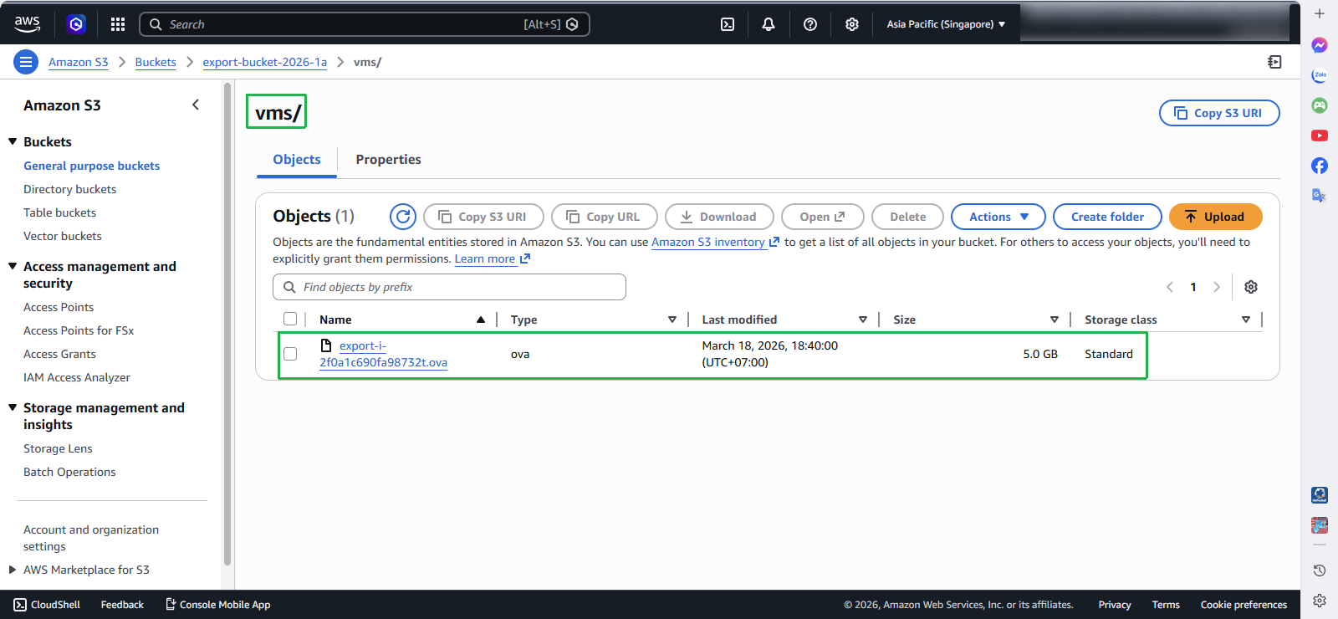Open Vector buckets

point(63,236)
